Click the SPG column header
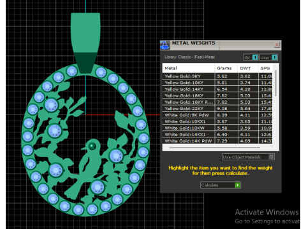 click(265, 68)
